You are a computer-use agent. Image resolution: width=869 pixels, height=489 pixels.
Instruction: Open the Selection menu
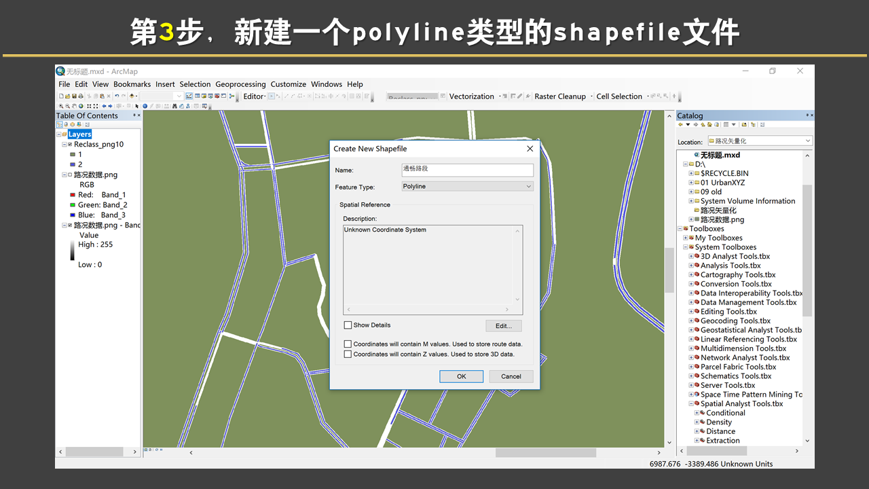(195, 84)
